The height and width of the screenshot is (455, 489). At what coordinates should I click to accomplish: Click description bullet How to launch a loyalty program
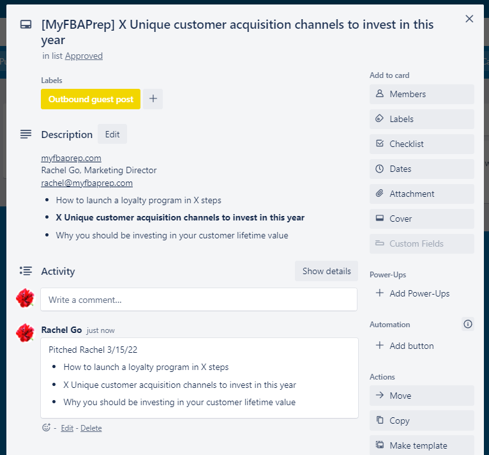(139, 200)
